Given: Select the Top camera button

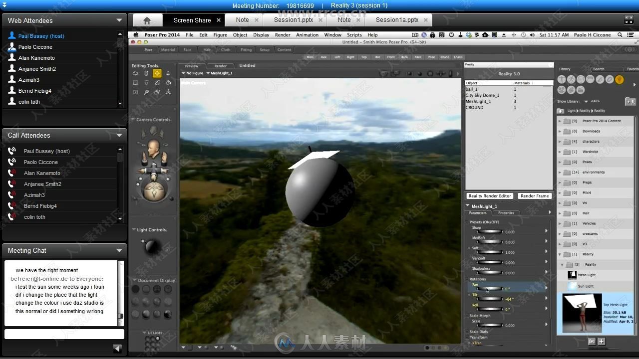Looking at the screenshot, I should tap(364, 57).
